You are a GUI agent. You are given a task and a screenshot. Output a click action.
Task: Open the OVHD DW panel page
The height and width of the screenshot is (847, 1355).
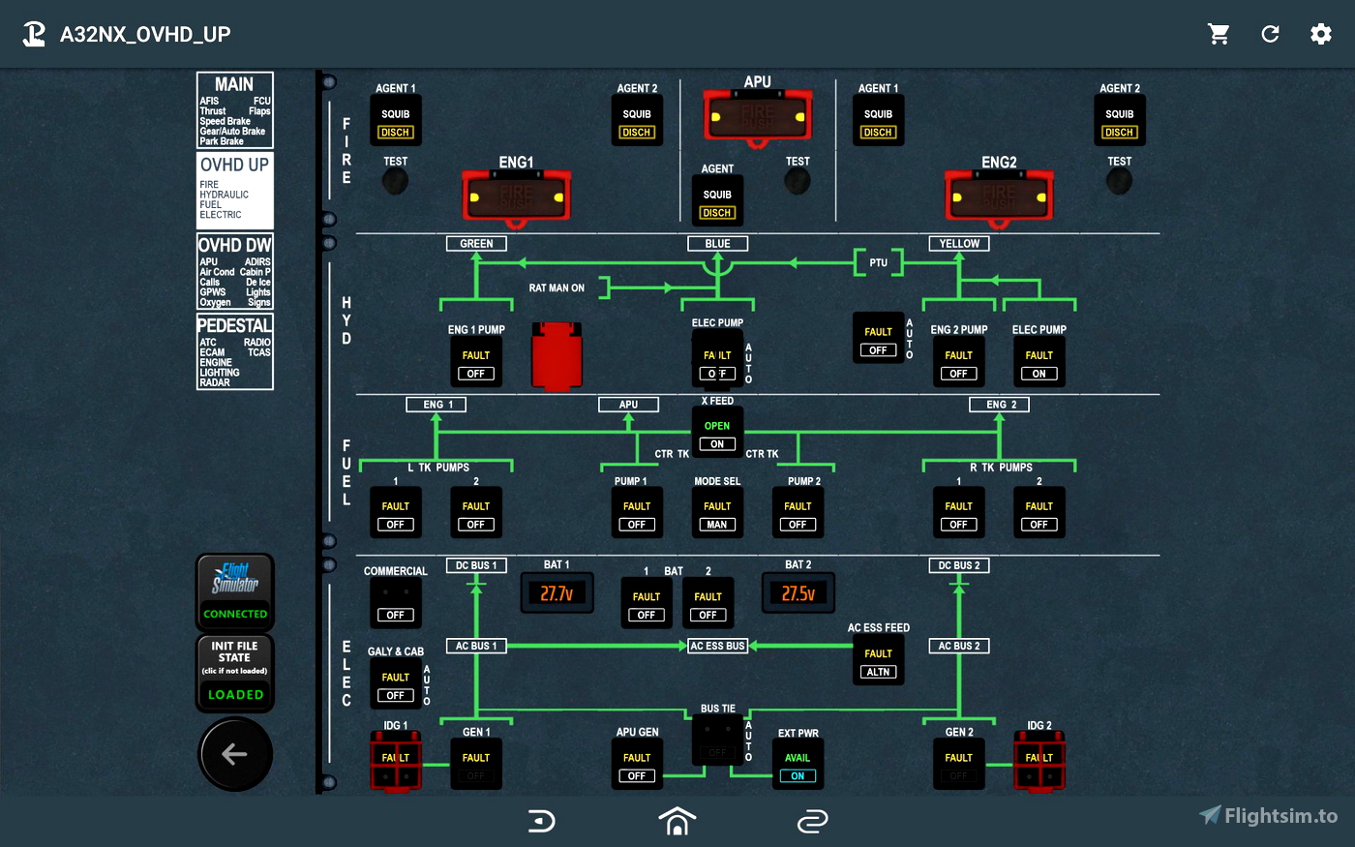[235, 271]
